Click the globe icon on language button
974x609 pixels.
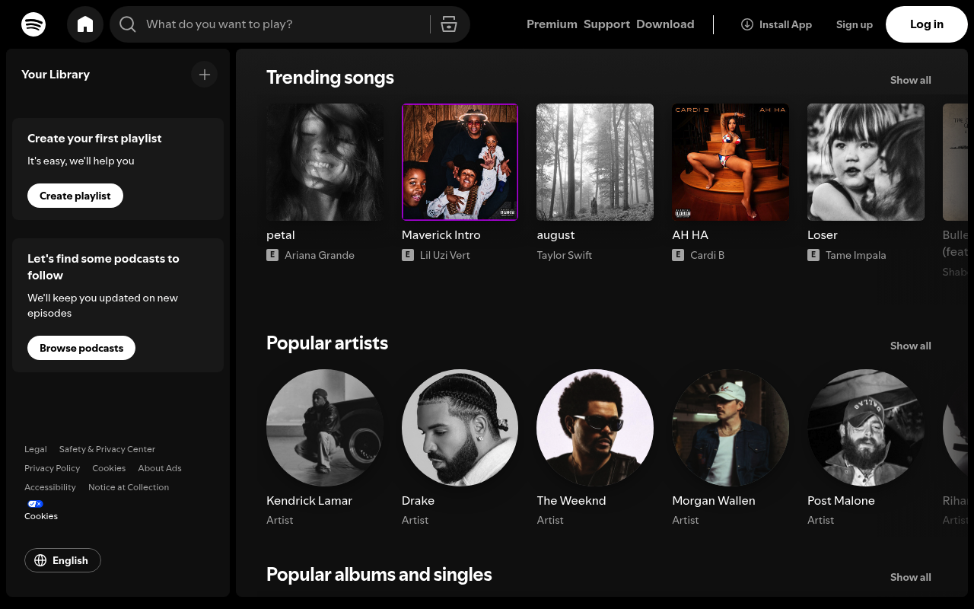(40, 560)
